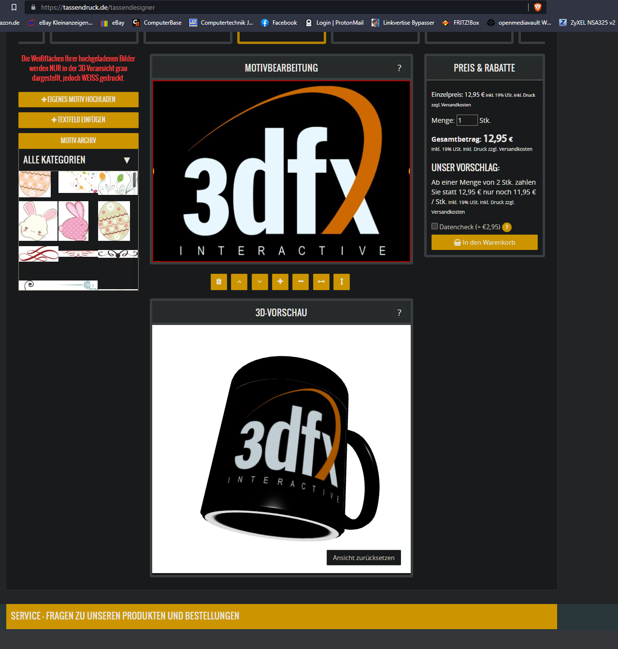Click the bookmark icon in address bar
Image resolution: width=618 pixels, height=649 pixels.
pos(14,7)
